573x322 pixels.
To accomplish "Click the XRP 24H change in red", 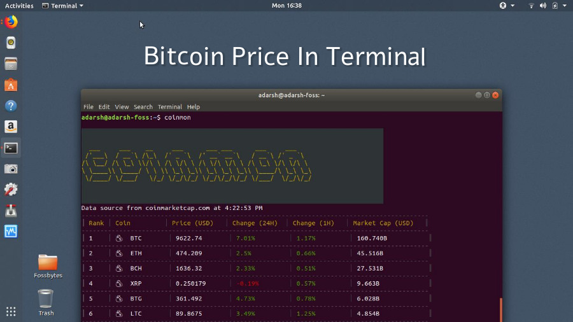I will [248, 283].
